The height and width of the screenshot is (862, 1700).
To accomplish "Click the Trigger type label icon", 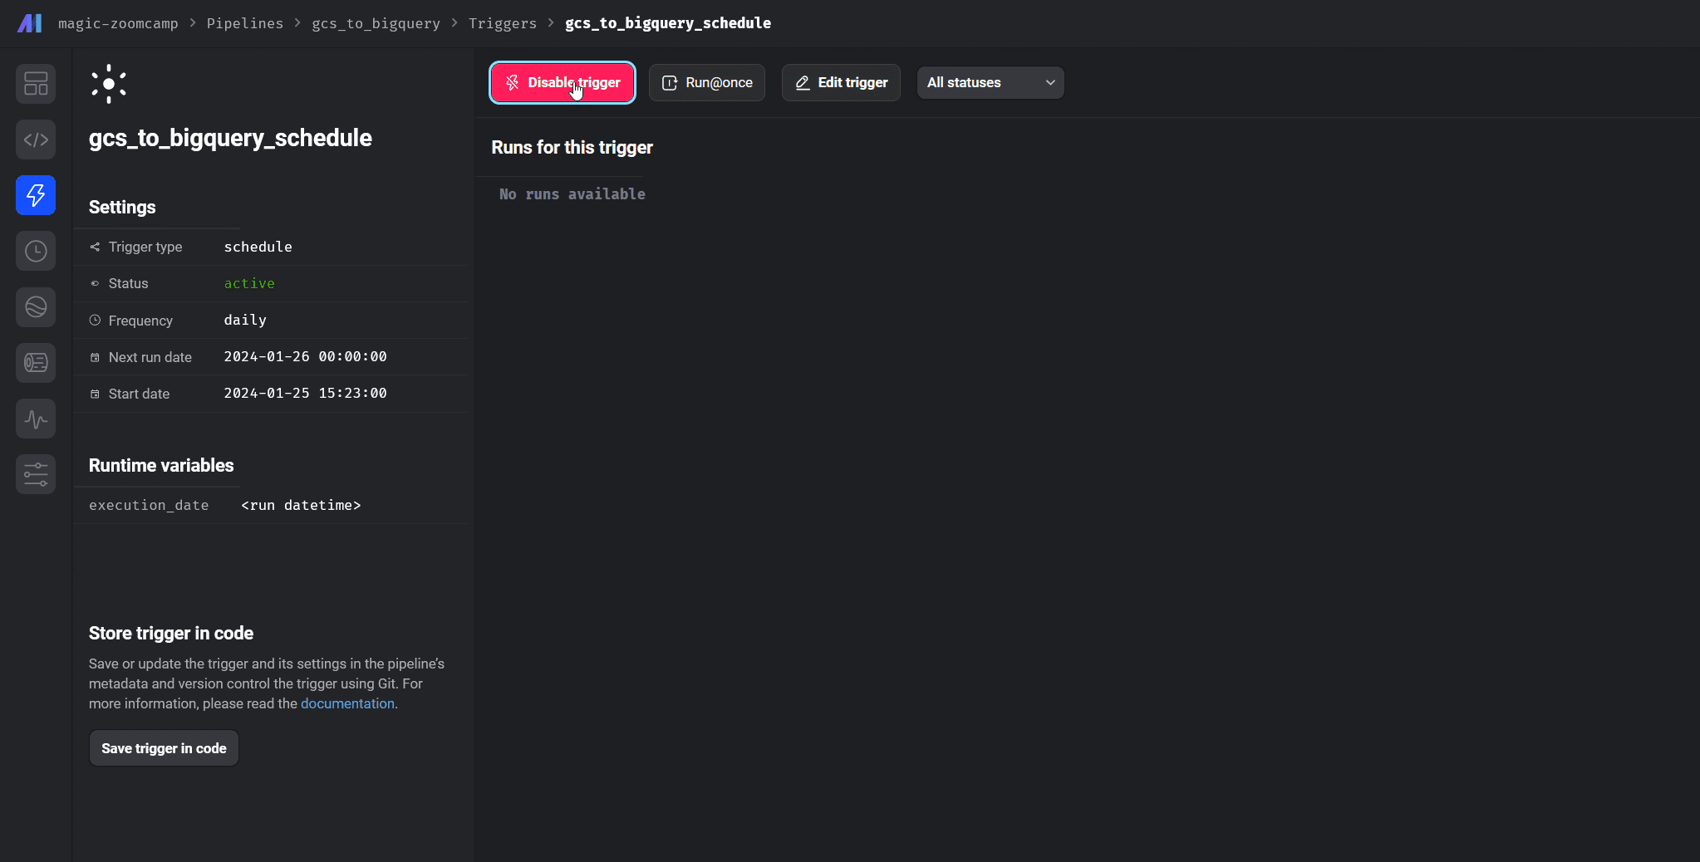I will coord(95,247).
